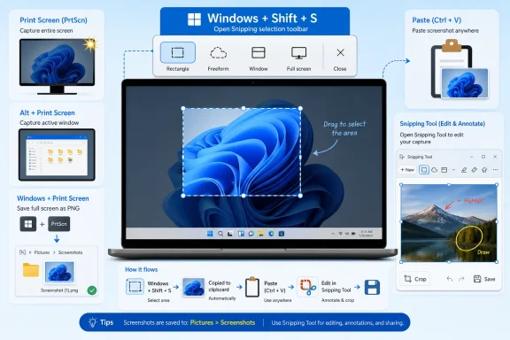This screenshot has width=510, height=340.
Task: Open Search on the laptop taskbar
Action: tap(220, 234)
